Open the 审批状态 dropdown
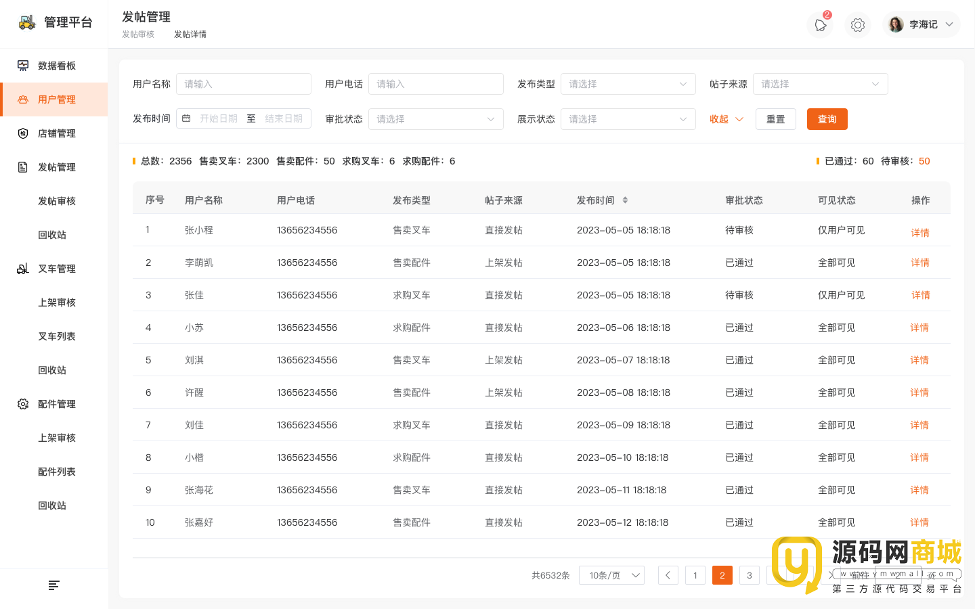The image size is (975, 609). 435,119
